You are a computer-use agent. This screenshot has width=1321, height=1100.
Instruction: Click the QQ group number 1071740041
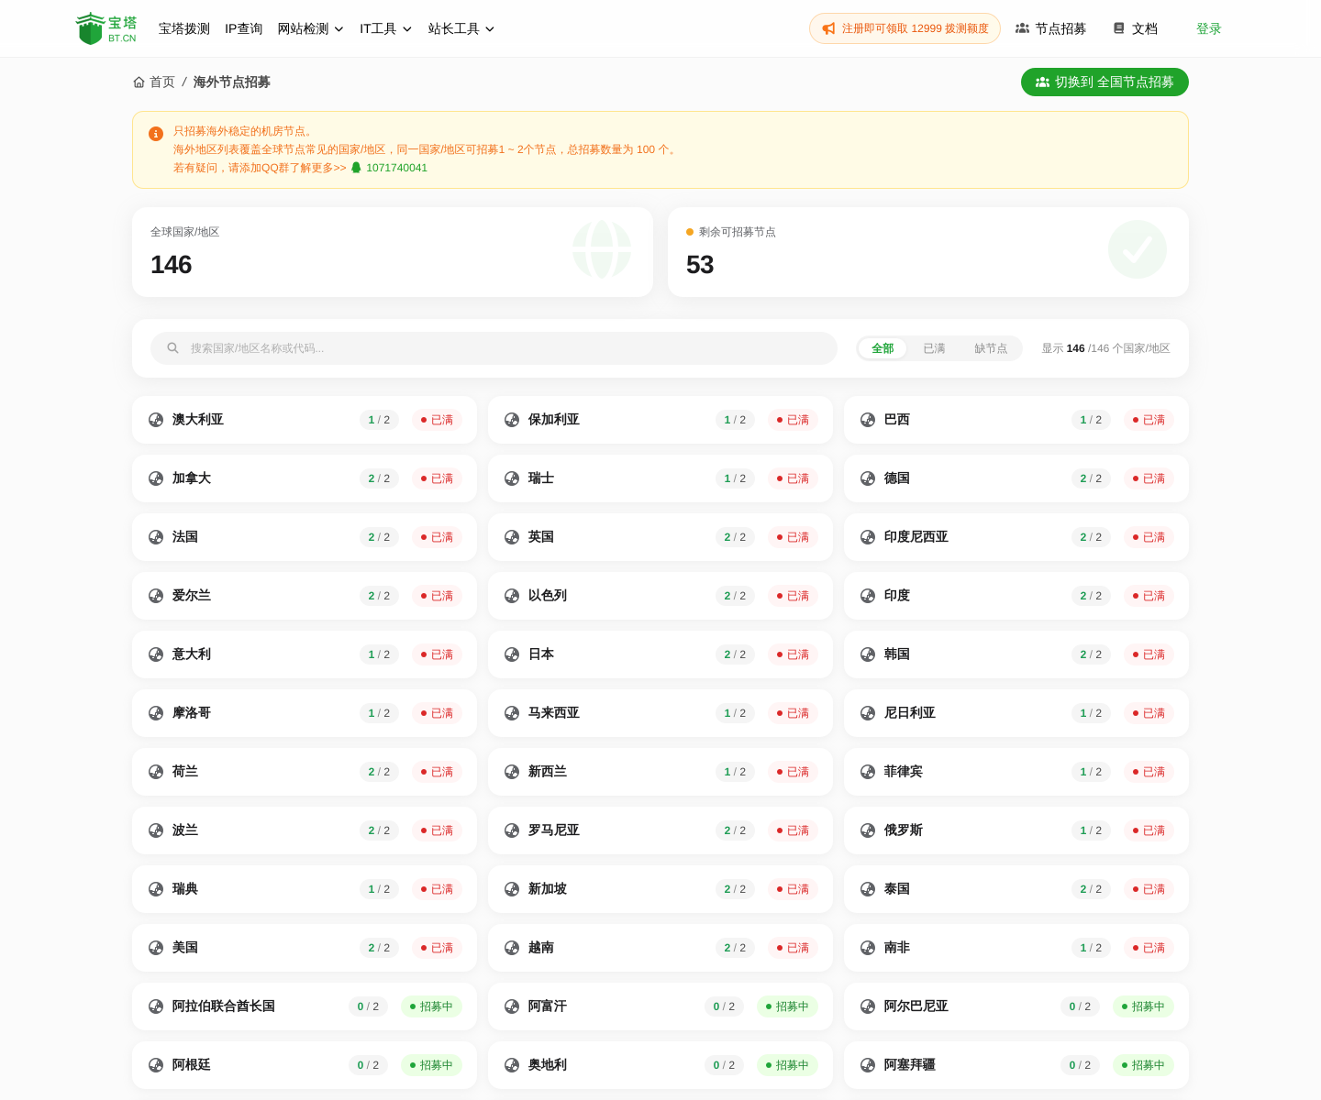click(x=396, y=168)
